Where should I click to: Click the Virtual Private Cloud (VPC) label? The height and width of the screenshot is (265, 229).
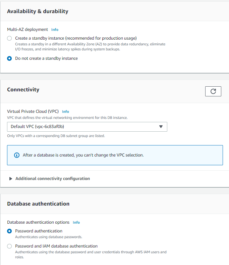click(x=33, y=112)
